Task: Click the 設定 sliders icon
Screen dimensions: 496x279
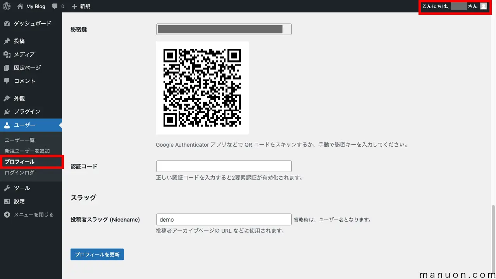Action: pyautogui.click(x=7, y=201)
